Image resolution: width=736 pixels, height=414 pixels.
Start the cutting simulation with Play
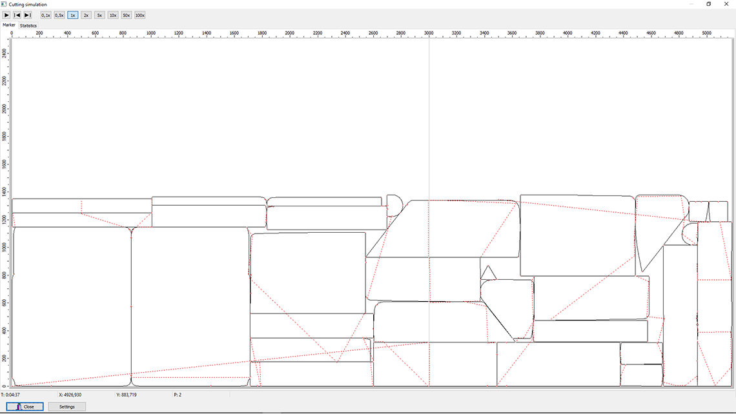tap(6, 15)
